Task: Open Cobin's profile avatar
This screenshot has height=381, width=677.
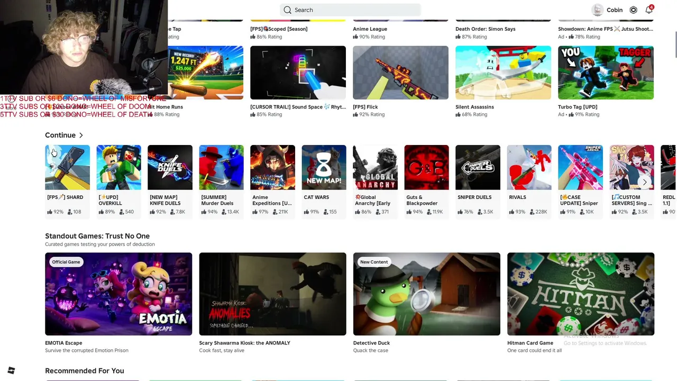Action: coord(597,10)
